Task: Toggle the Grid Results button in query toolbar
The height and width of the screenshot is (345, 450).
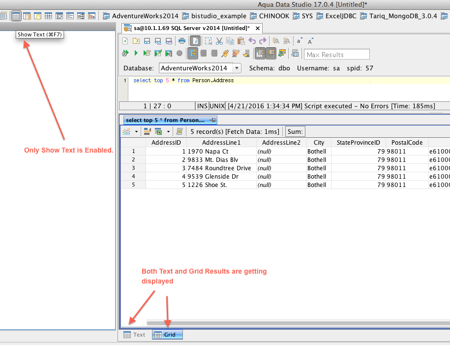Action: (x=260, y=53)
